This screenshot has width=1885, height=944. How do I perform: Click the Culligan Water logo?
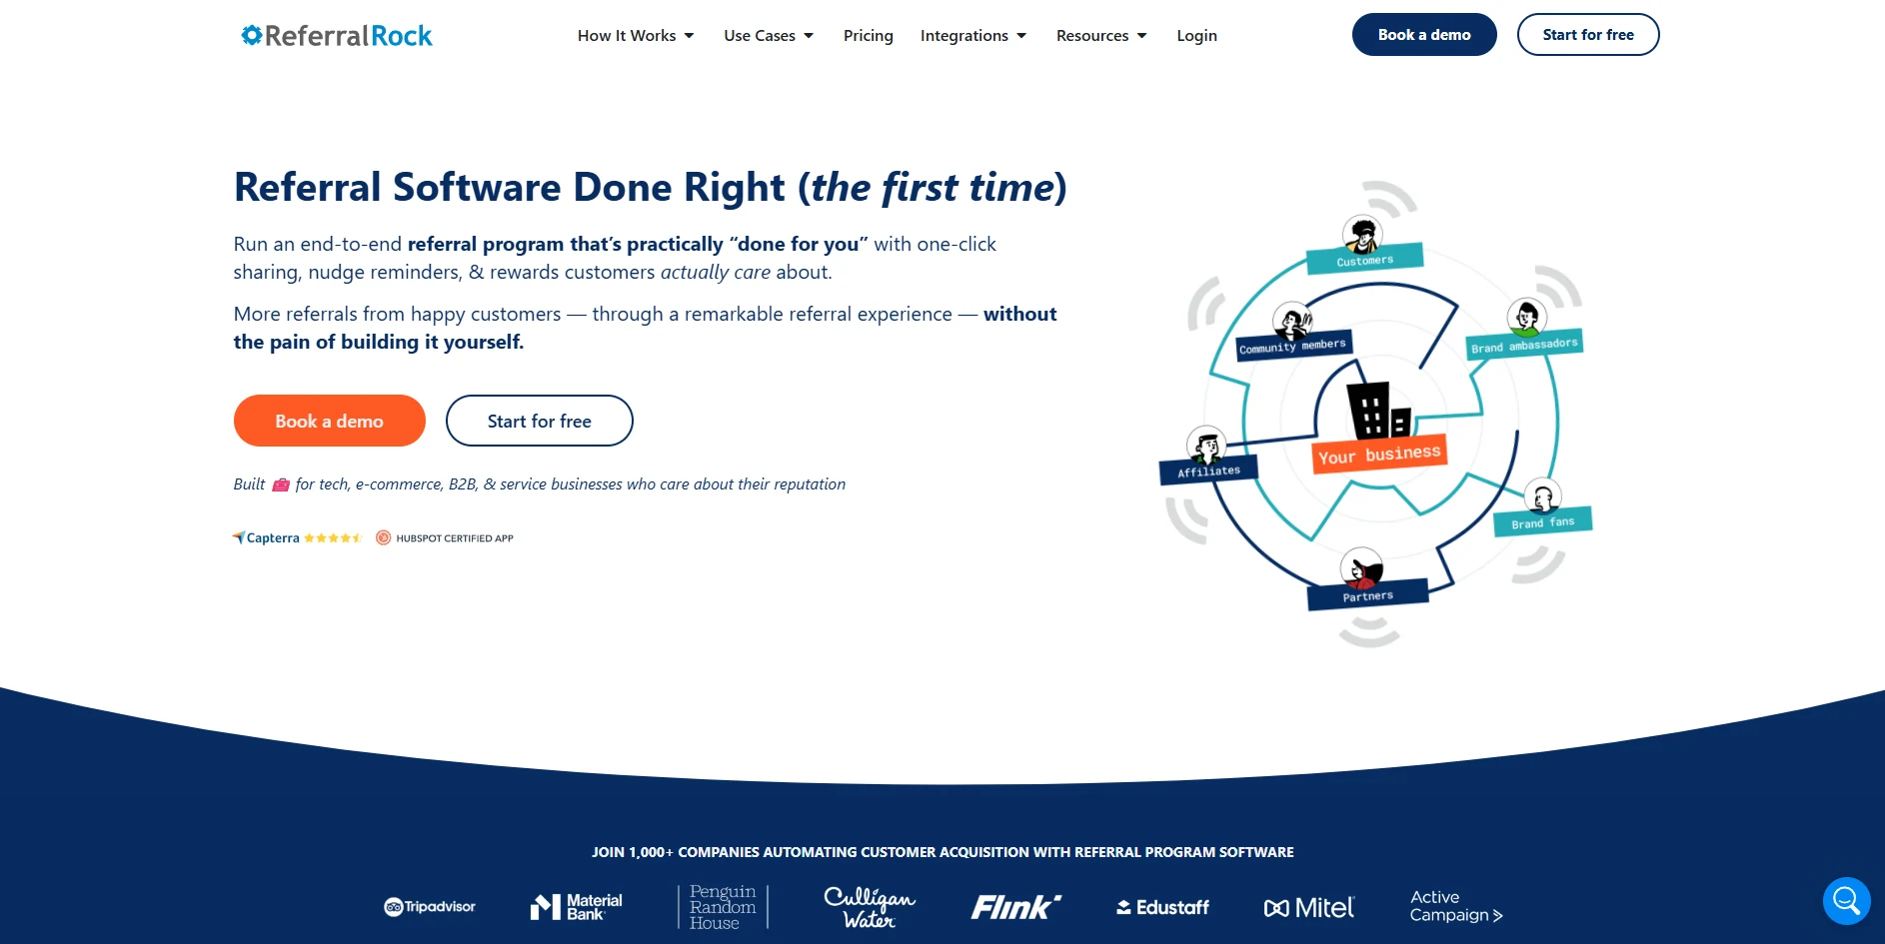(x=869, y=907)
